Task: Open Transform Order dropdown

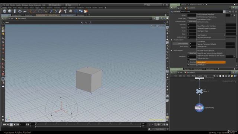Action: [x=192, y=22]
